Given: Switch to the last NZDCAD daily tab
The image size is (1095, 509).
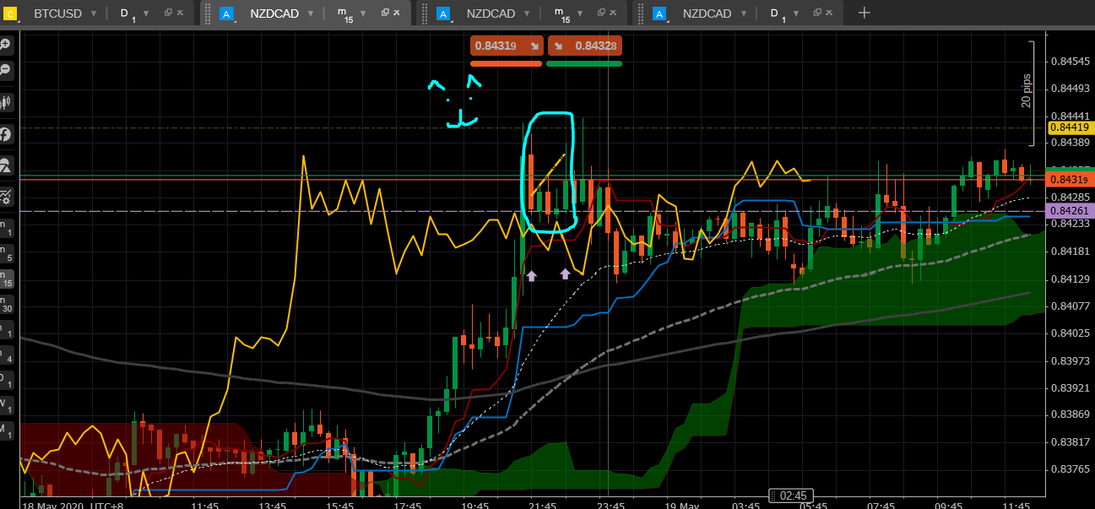Looking at the screenshot, I should (x=706, y=14).
